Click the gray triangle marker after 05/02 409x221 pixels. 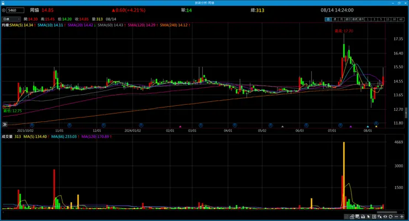[282, 126]
